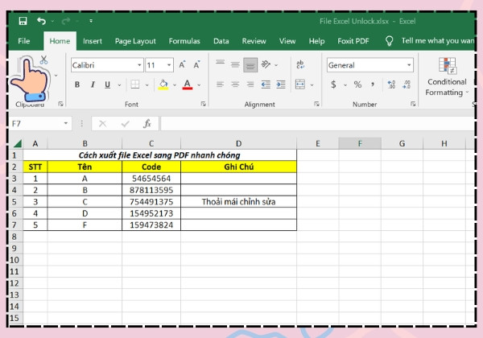Click the Merge & Center icon
The image size is (483, 338).
tap(300, 84)
